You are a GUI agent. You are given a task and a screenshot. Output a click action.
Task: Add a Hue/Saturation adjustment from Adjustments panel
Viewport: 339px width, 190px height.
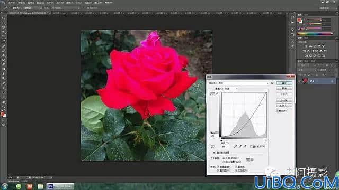304,51
